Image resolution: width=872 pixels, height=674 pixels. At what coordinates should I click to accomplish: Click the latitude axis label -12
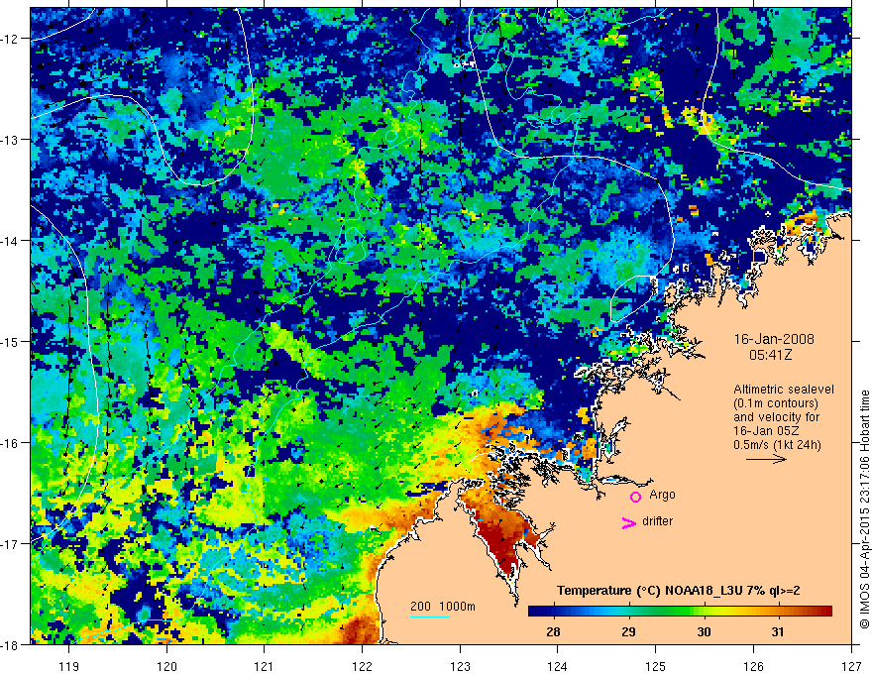(x=10, y=39)
